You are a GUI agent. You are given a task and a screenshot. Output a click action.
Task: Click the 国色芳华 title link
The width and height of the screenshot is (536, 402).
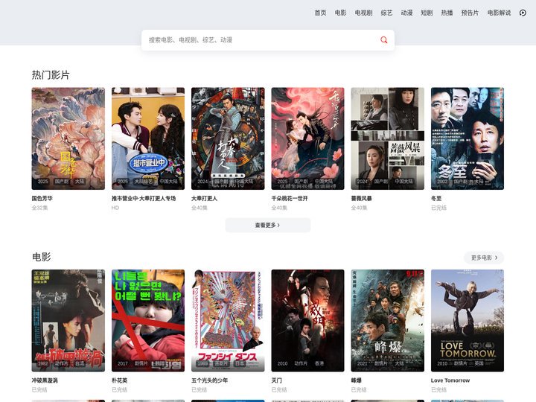coord(42,198)
